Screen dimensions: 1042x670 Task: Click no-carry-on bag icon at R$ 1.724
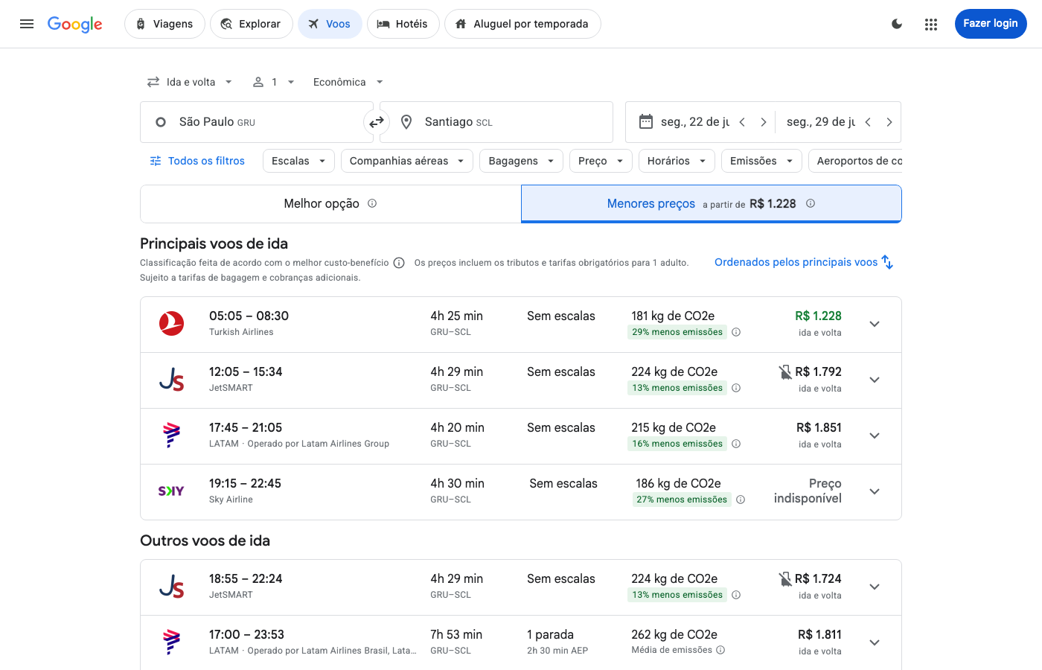point(785,578)
